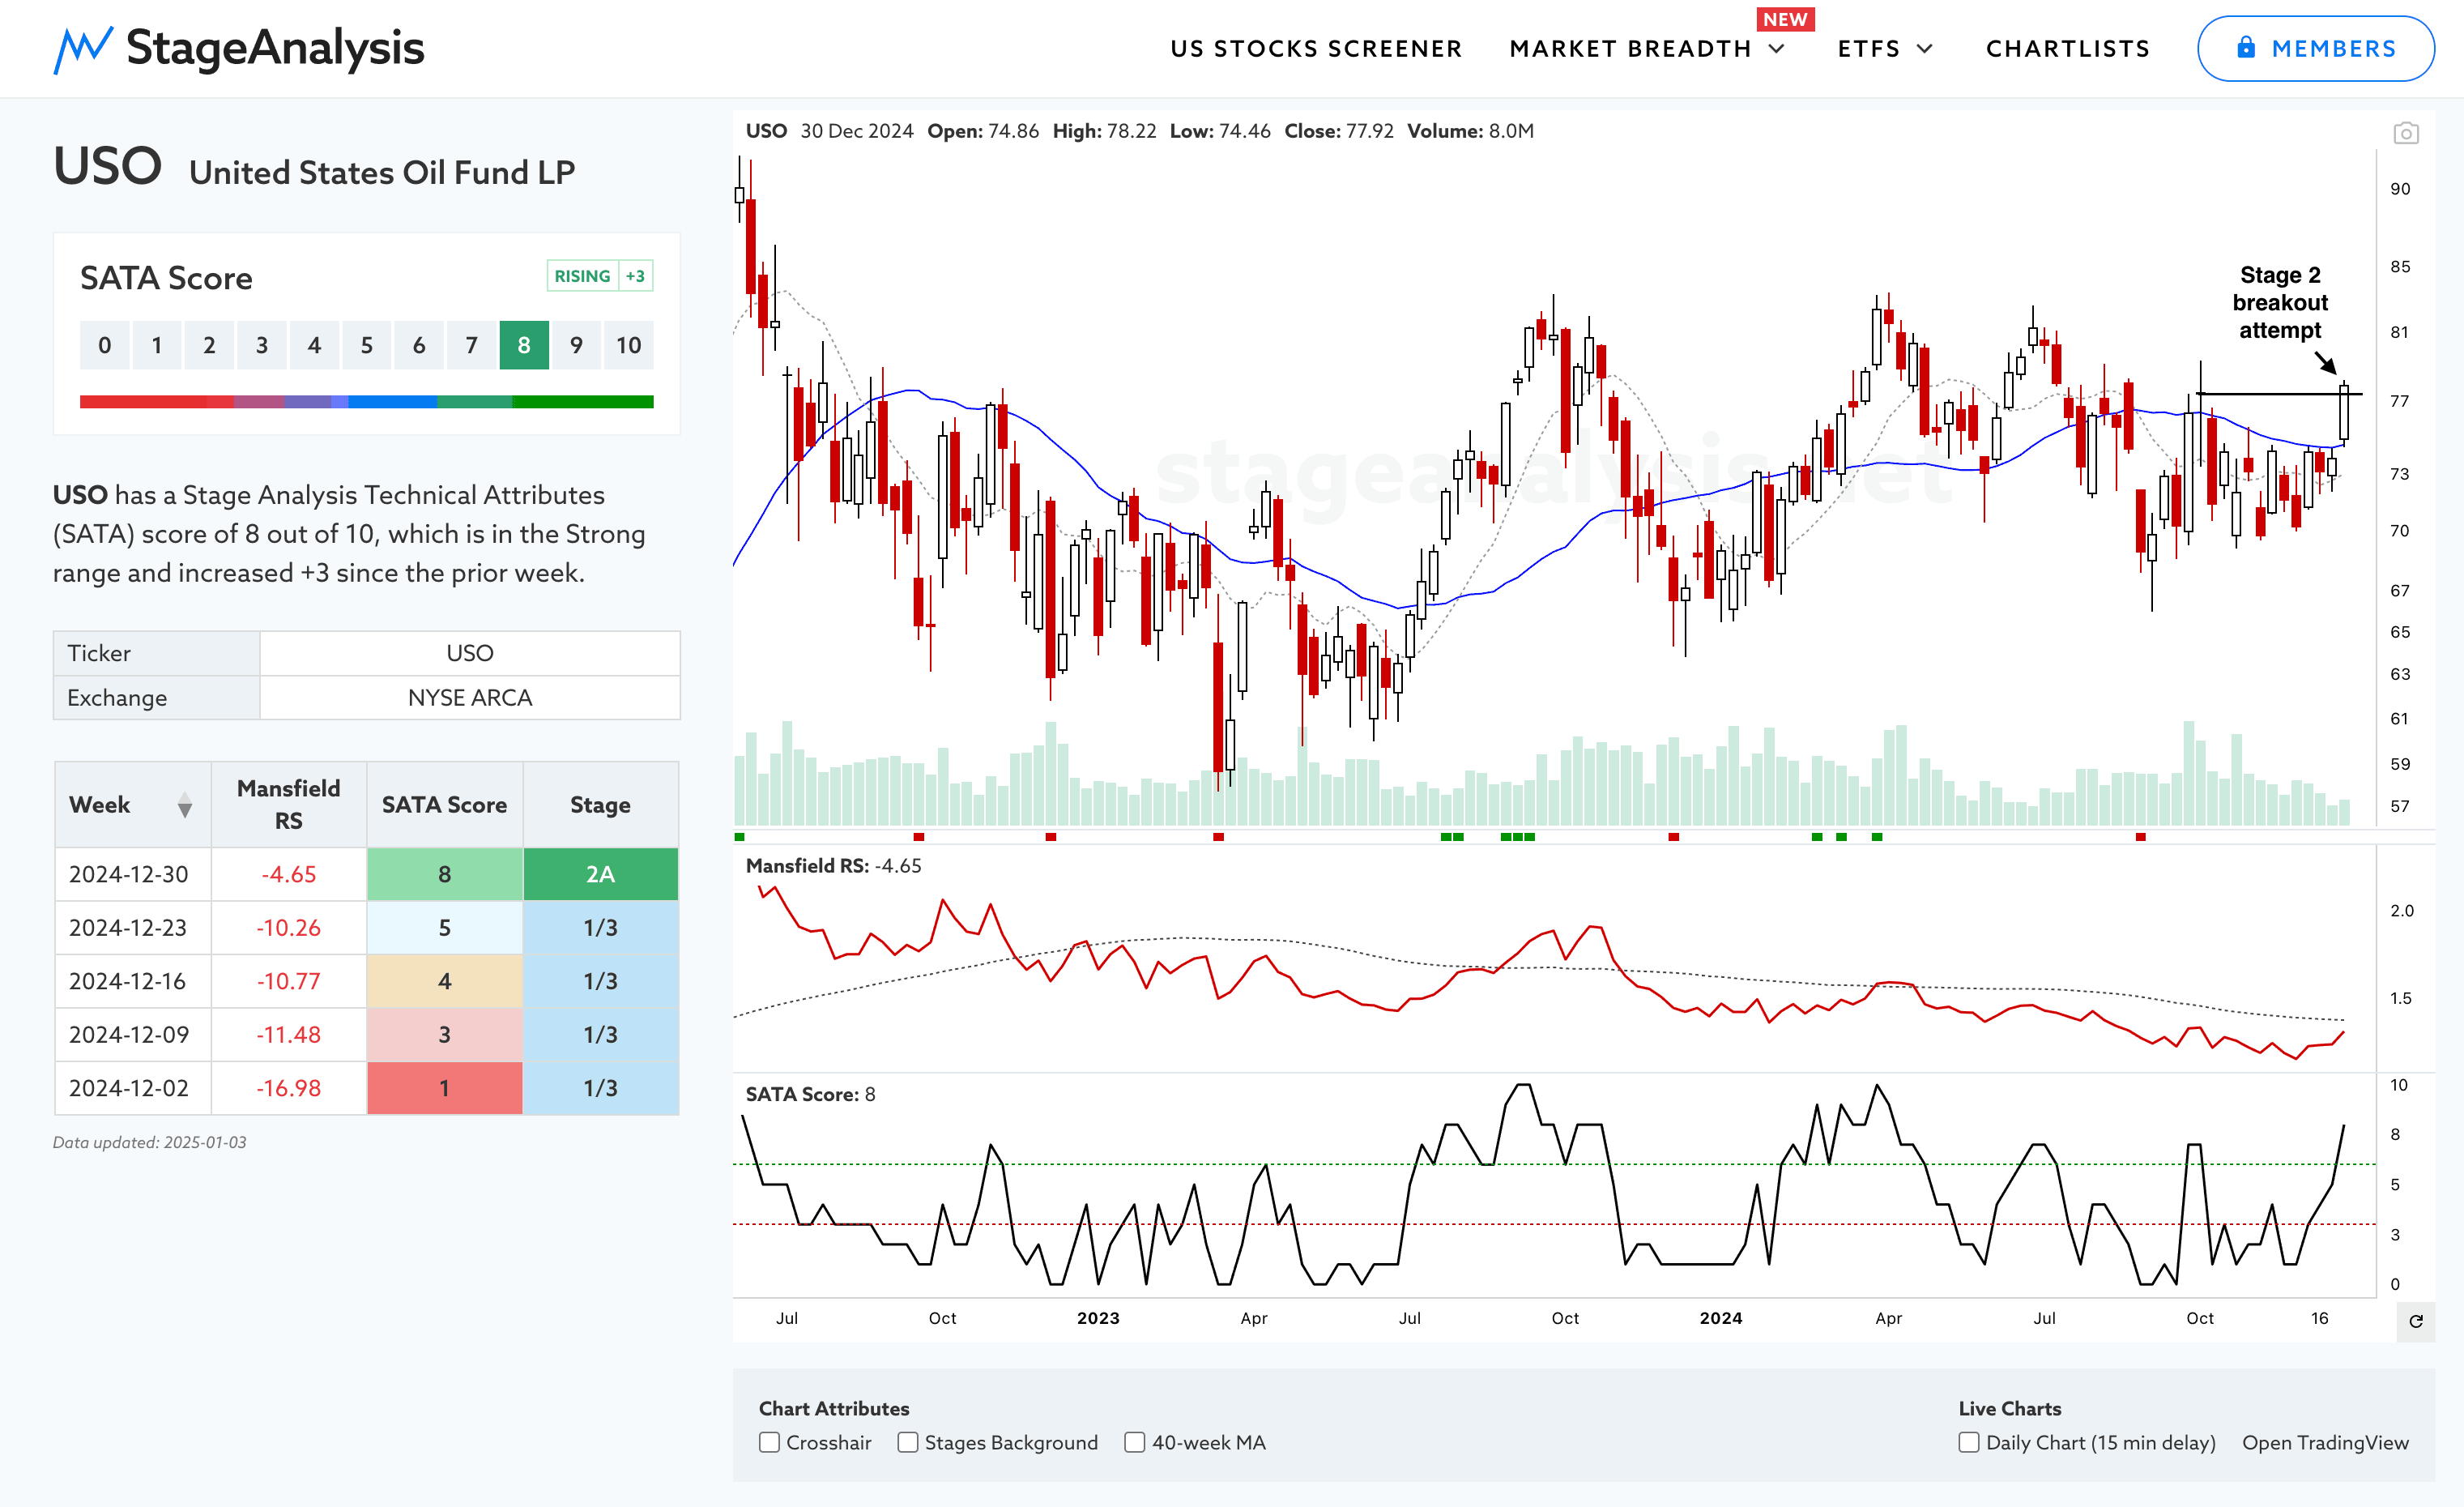This screenshot has width=2464, height=1507.
Task: Click the chart reset refresh icon
Action: click(x=2415, y=1321)
